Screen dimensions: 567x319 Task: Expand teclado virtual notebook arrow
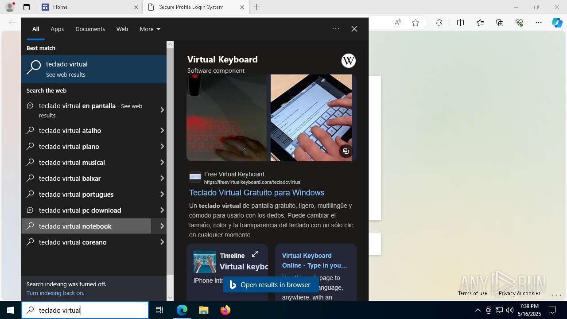(x=159, y=226)
